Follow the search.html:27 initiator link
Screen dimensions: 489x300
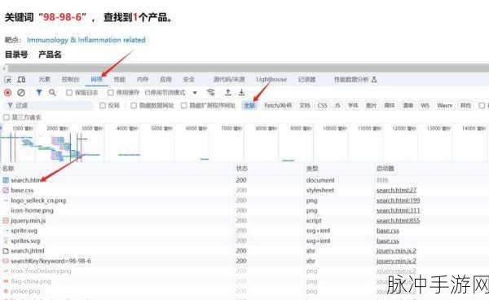pos(396,190)
